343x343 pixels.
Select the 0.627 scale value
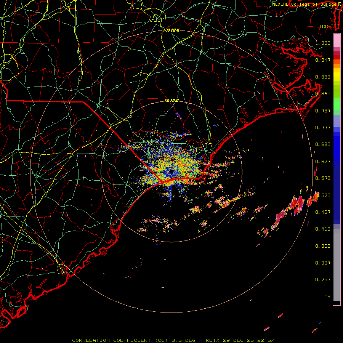(323, 161)
